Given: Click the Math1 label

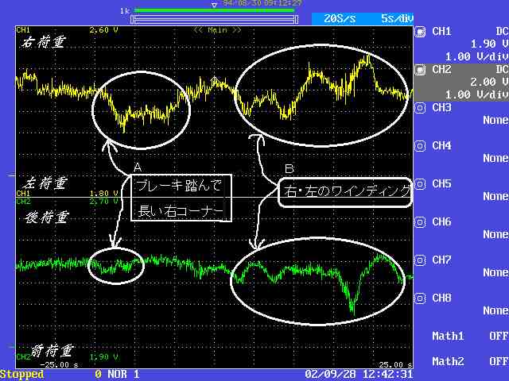Looking at the screenshot, I should click(x=448, y=337).
